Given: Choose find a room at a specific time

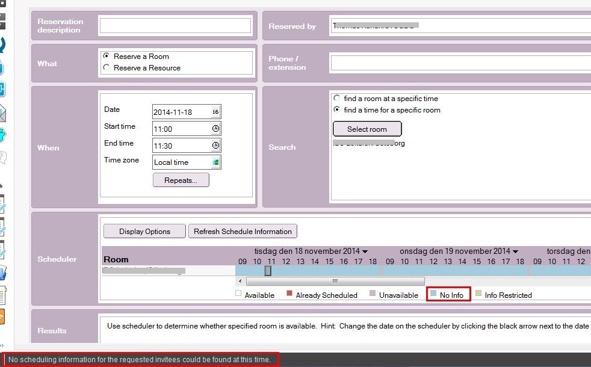Looking at the screenshot, I should (337, 98).
